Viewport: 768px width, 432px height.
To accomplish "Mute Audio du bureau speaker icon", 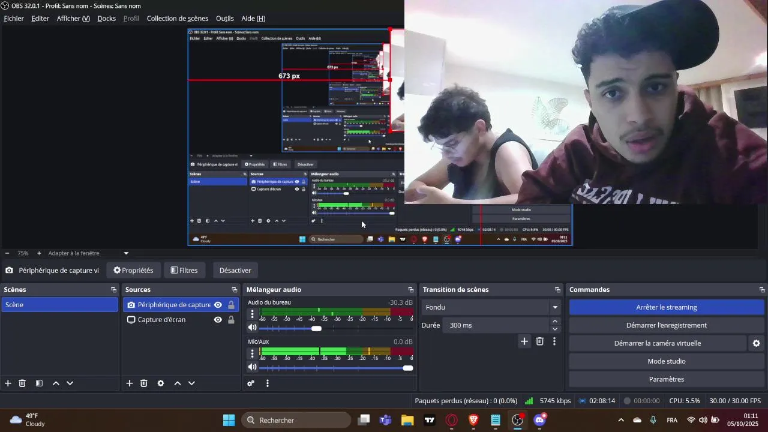I will click(253, 328).
